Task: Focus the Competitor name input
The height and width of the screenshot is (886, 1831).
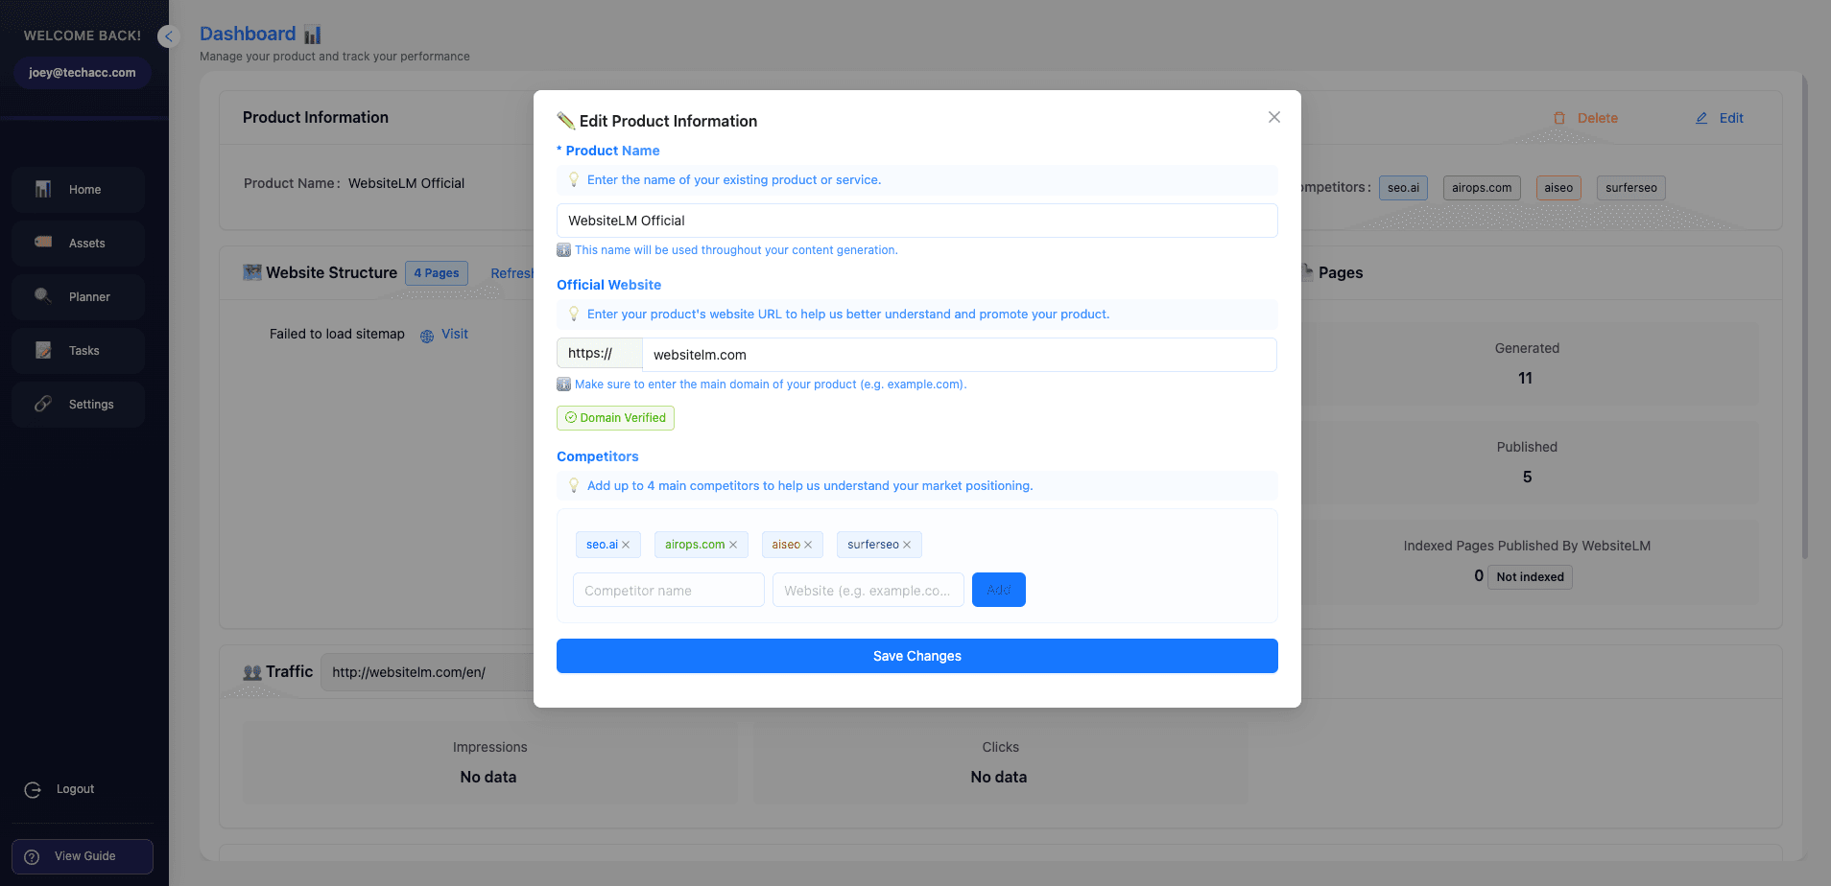Action: point(669,590)
